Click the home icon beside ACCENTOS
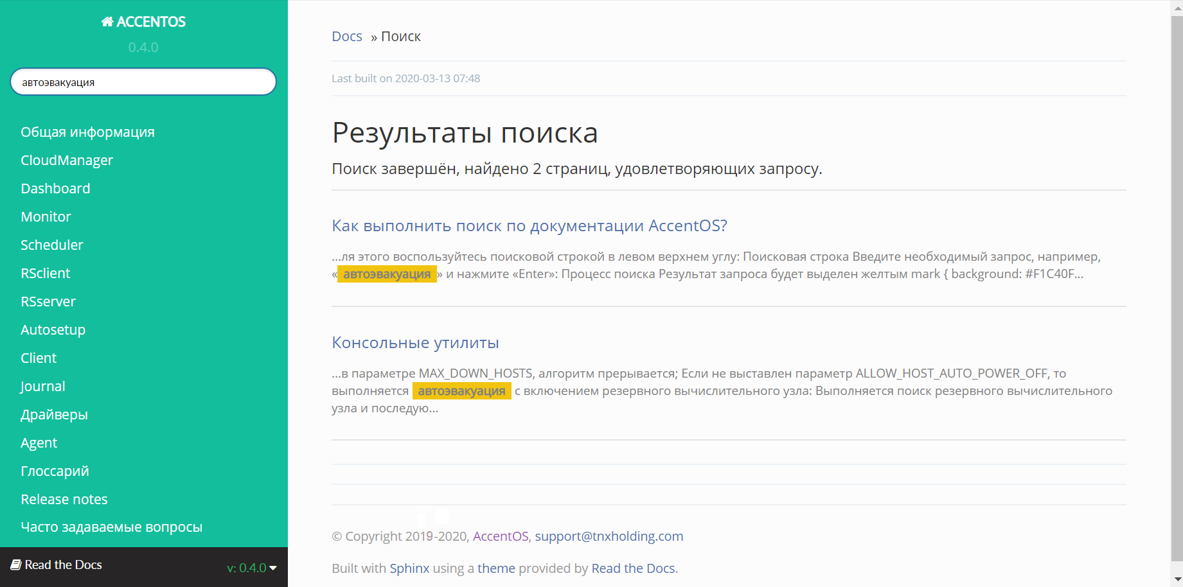1183x587 pixels. pyautogui.click(x=107, y=22)
